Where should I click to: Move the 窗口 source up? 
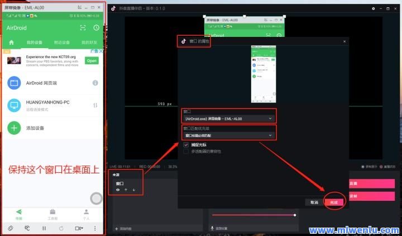coord(126,190)
